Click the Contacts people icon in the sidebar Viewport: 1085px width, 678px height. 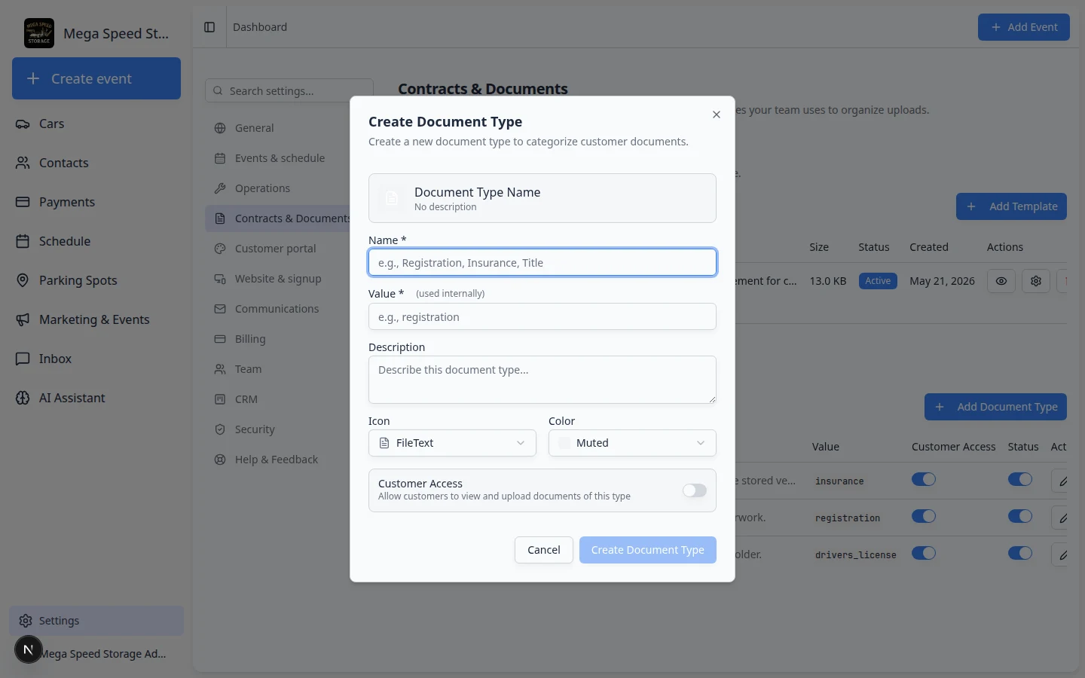[x=23, y=163]
